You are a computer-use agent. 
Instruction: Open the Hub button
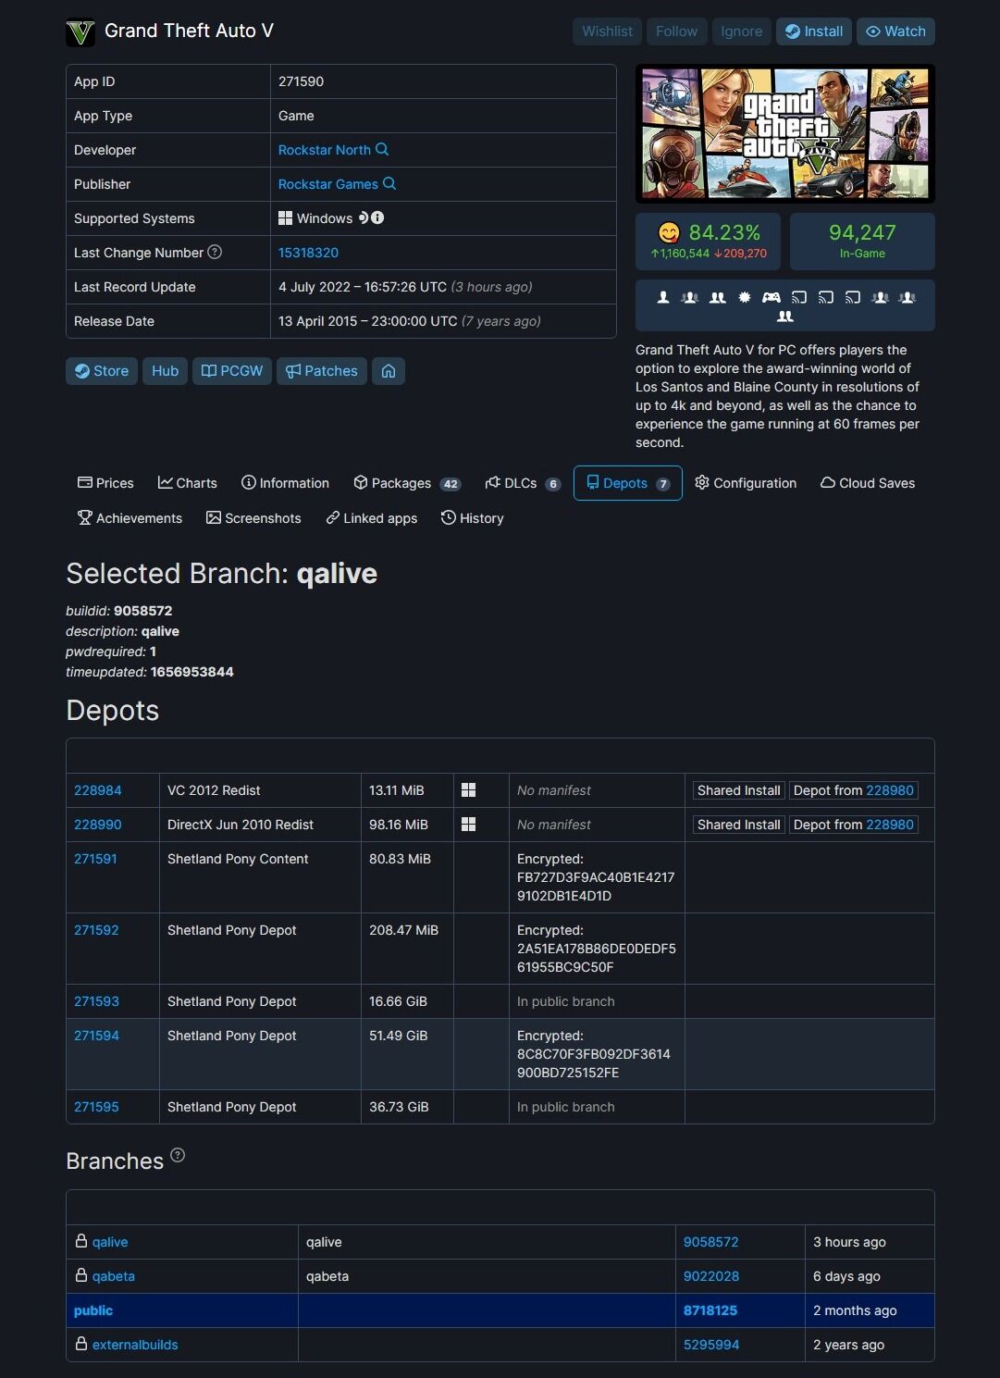[x=166, y=371]
